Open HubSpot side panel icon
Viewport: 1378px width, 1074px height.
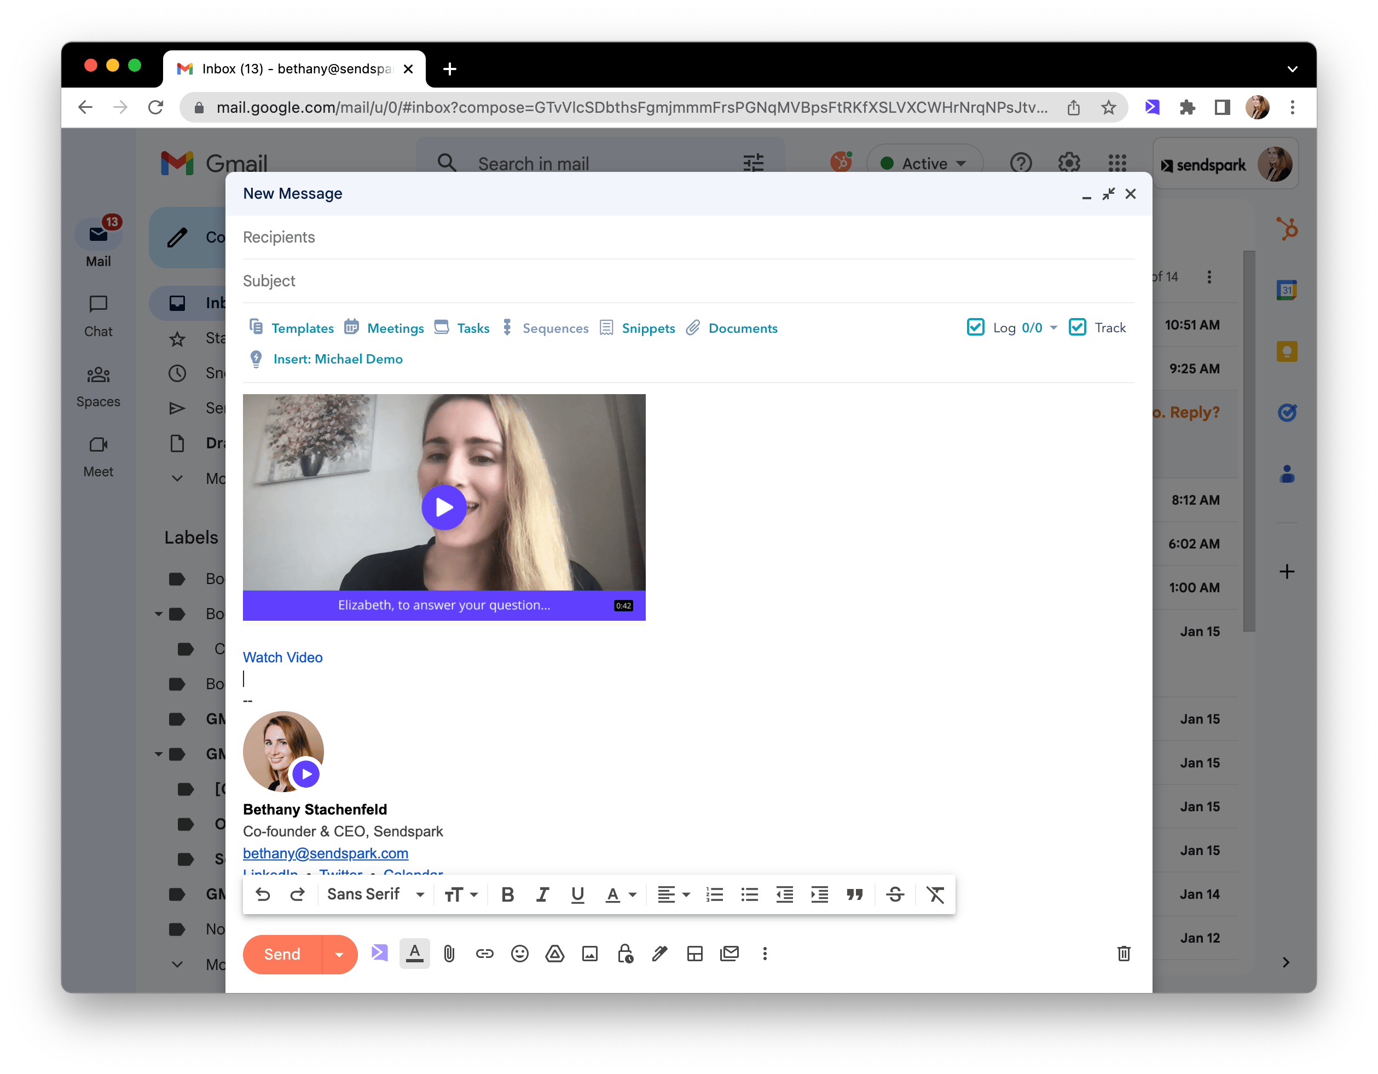pyautogui.click(x=1287, y=228)
